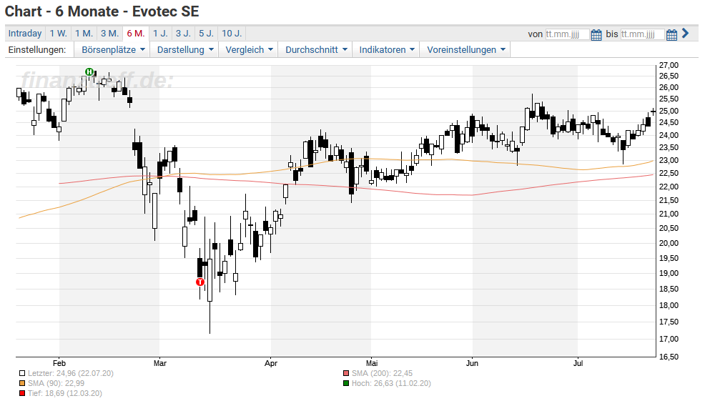The height and width of the screenshot is (401, 705).
Task: Apply date range with the blue arrow
Action: coord(685,34)
